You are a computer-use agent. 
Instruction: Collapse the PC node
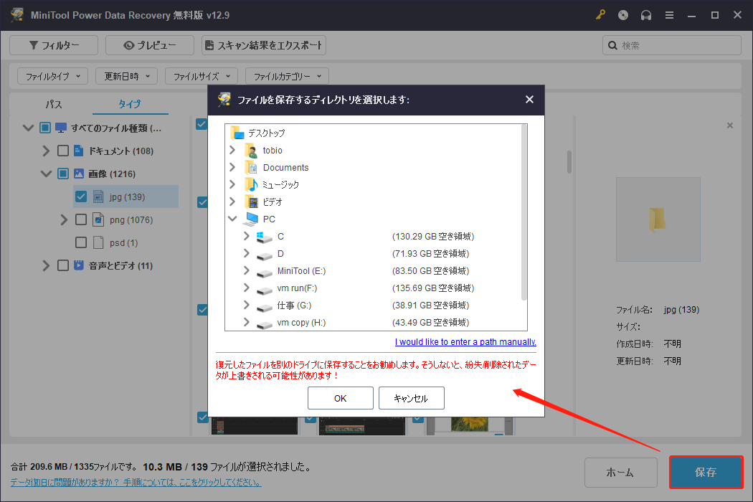tap(232, 219)
